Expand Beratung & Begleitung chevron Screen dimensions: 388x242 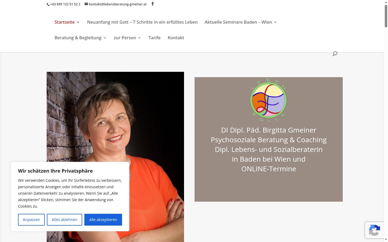tap(105, 38)
